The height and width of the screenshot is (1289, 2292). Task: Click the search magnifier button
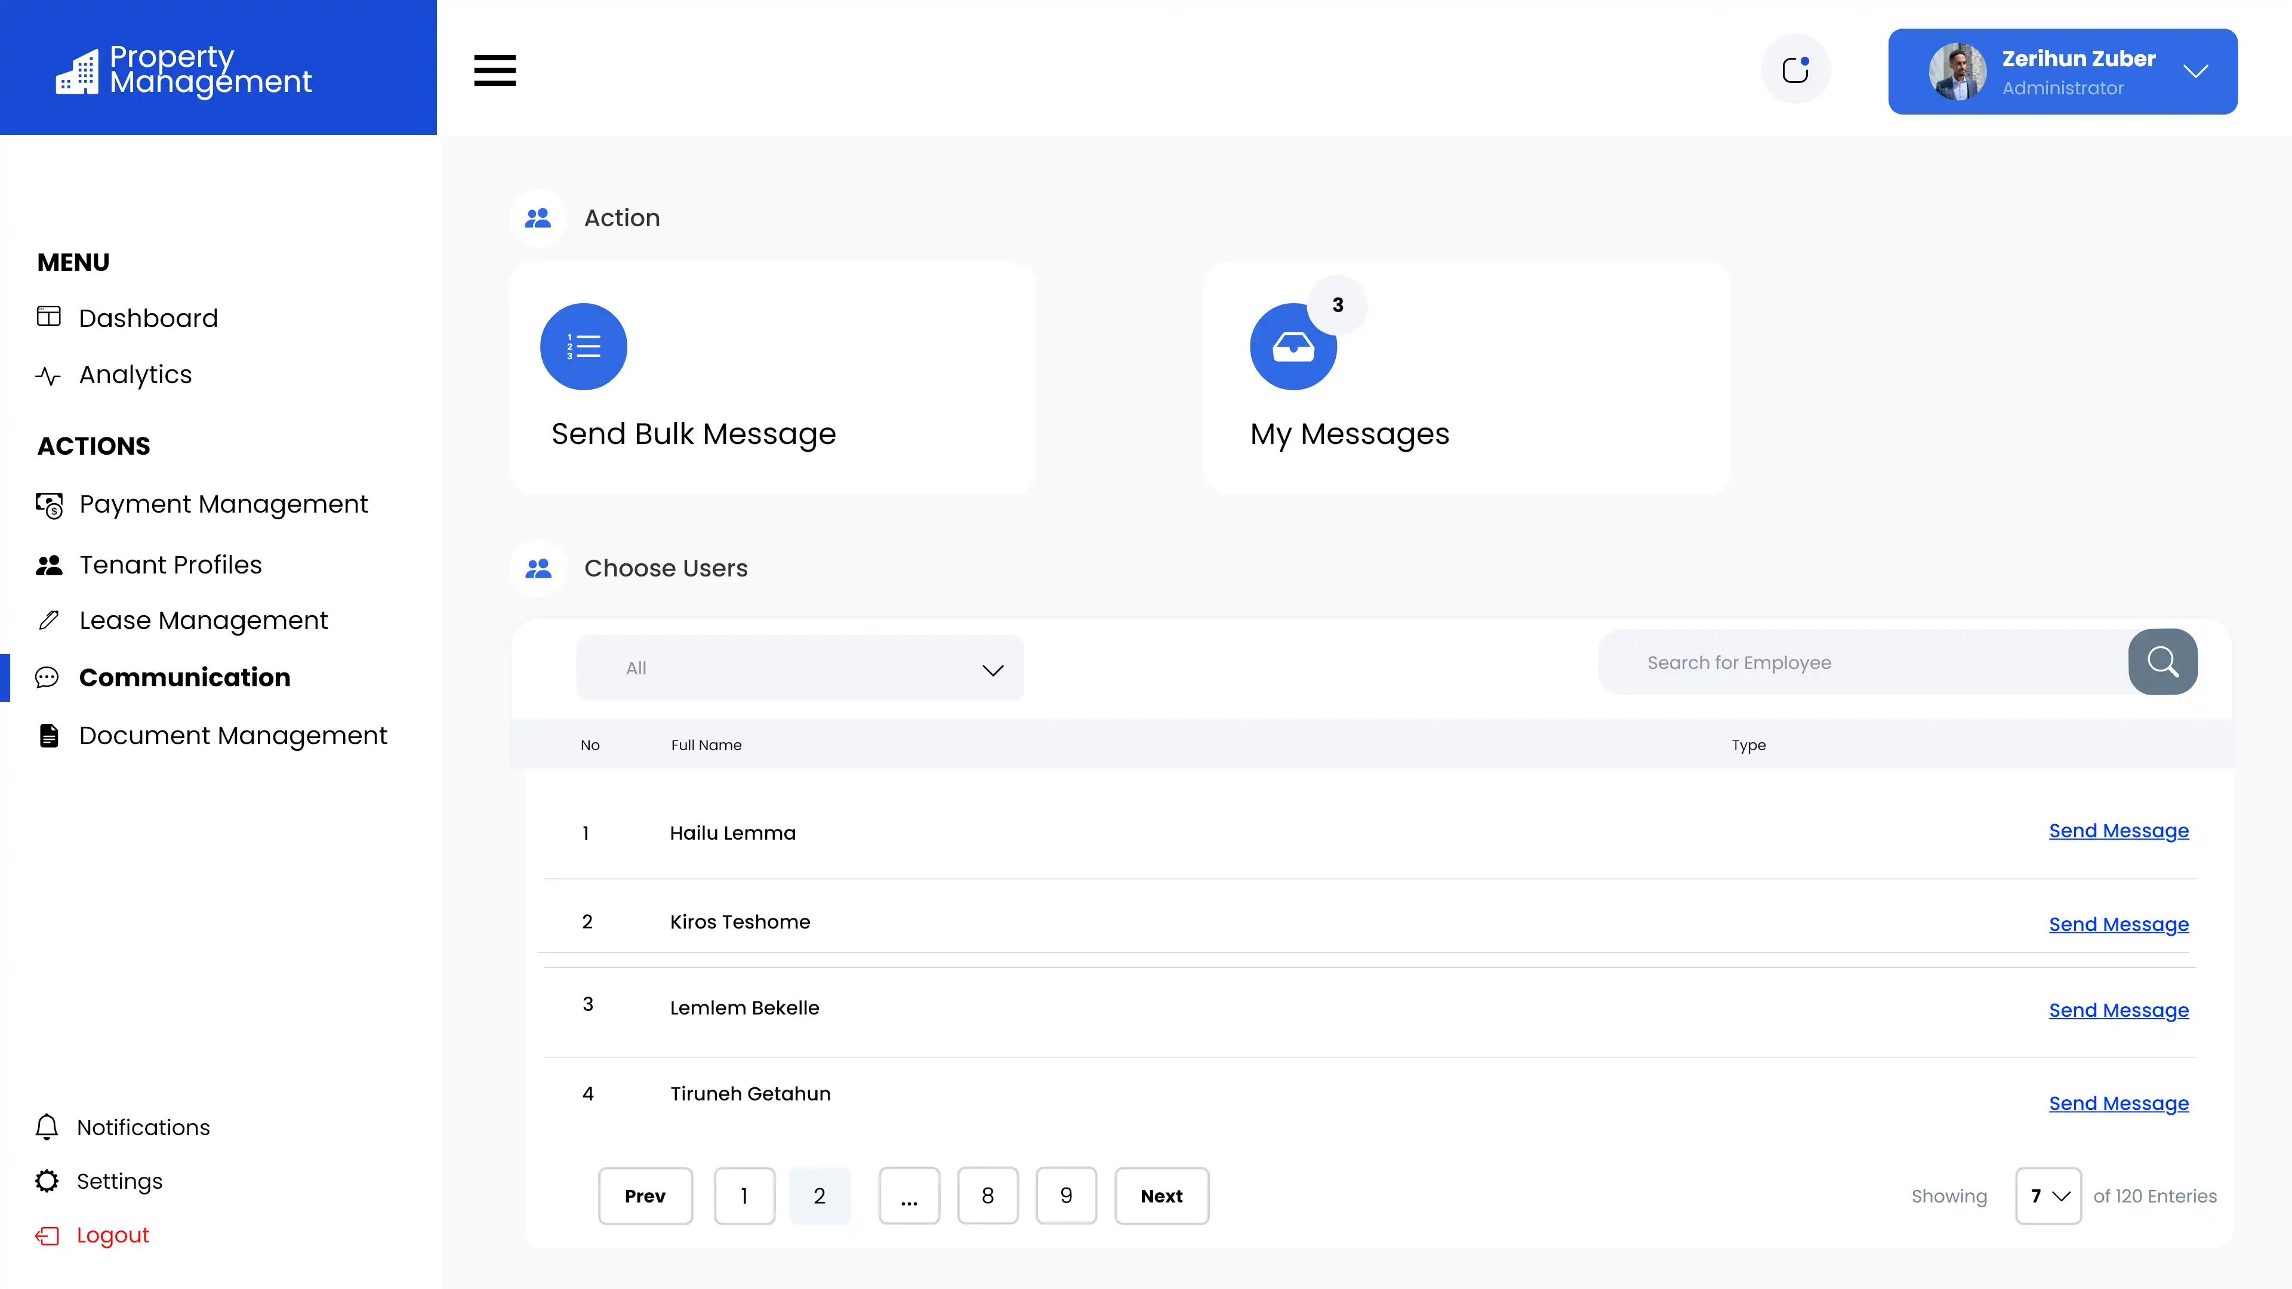2162,662
